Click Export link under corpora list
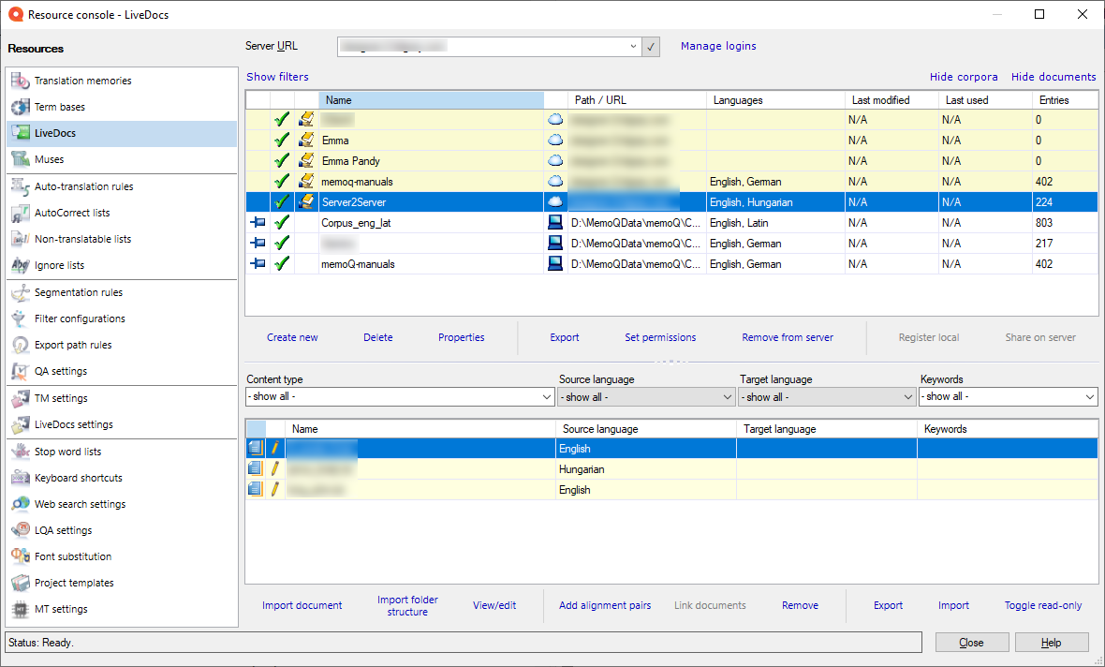This screenshot has width=1105, height=667. (565, 338)
